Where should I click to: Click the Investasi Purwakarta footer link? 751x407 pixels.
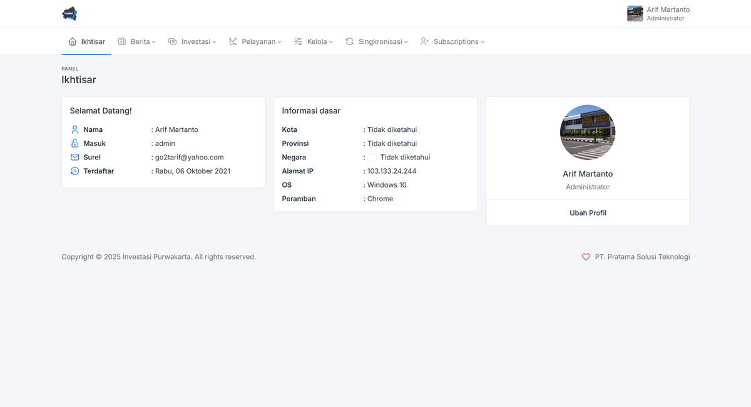click(156, 257)
